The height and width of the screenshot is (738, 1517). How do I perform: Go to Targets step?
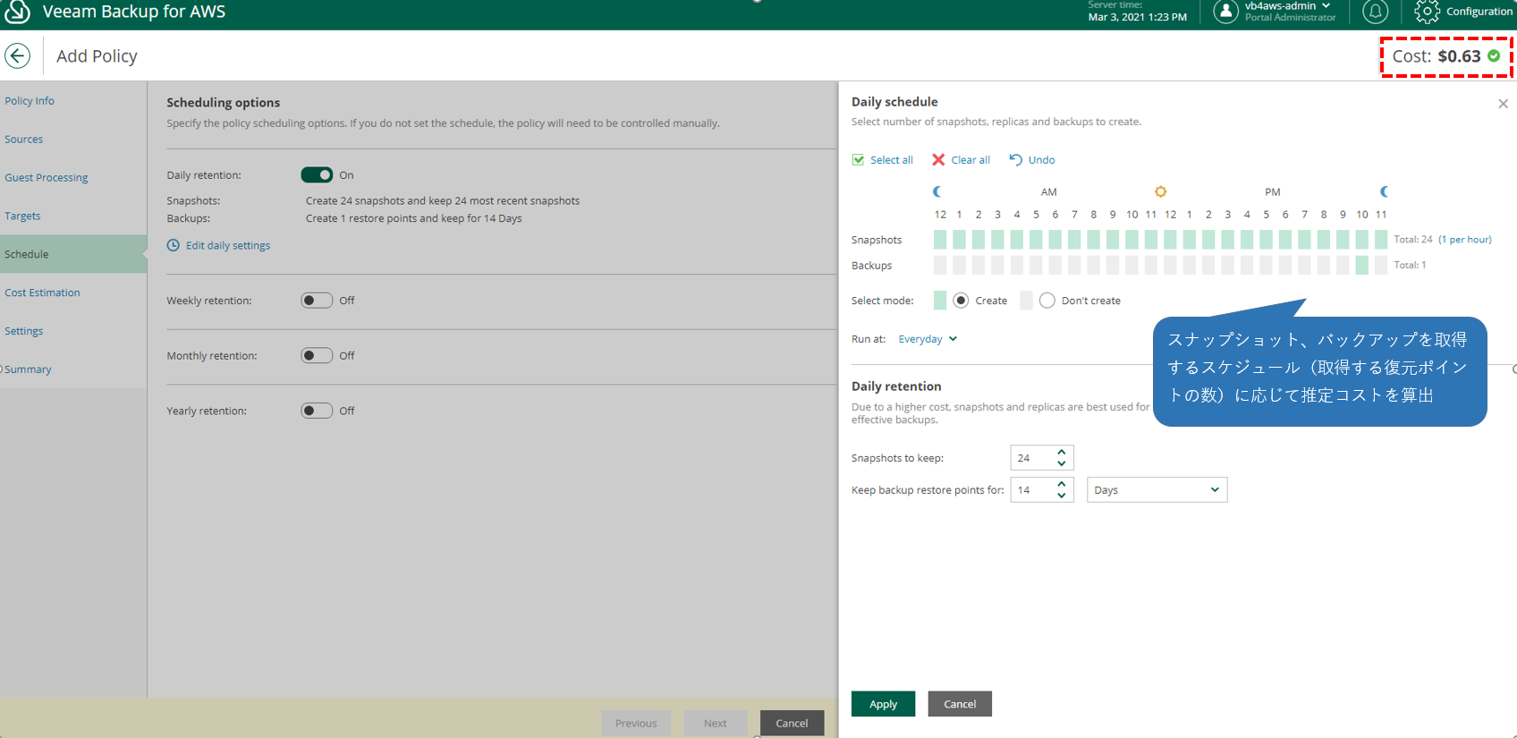[x=22, y=216]
